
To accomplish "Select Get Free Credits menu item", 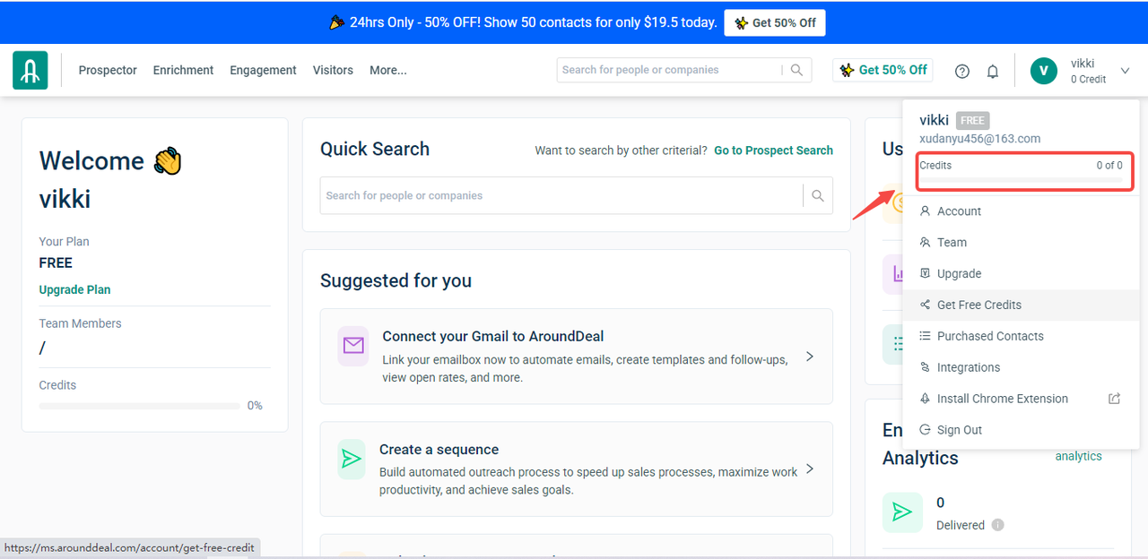I will 978,305.
